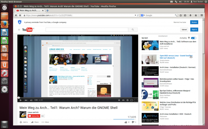
Task: Switch the player to theater mode
Action: point(132,100)
